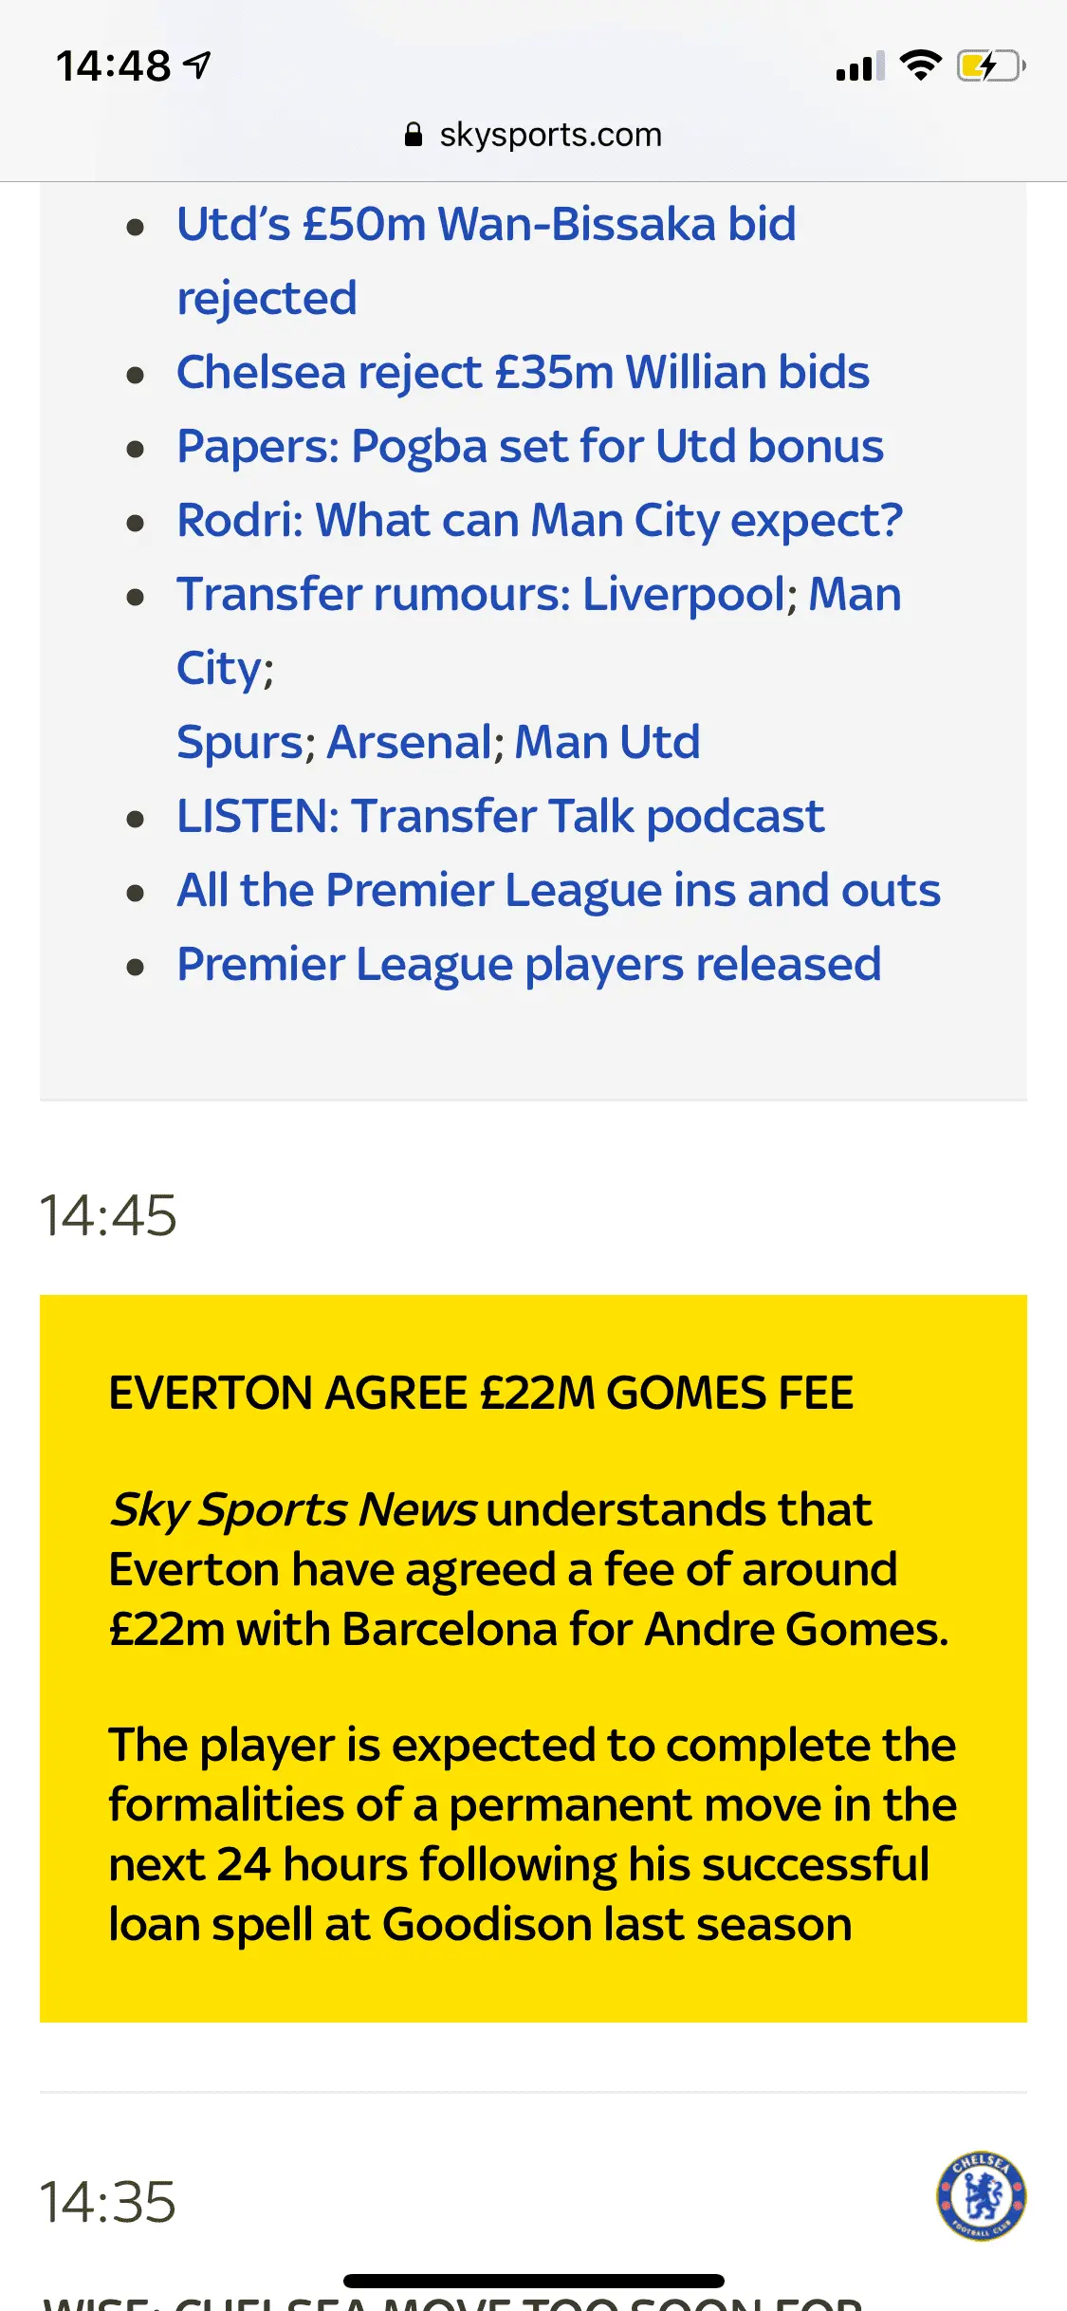View All the Premier League ins and outs
Screen dimensions: 1067x2311
pyautogui.click(x=559, y=890)
